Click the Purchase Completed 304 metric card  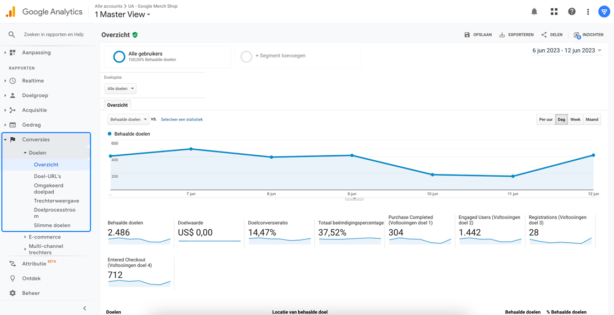tap(419, 231)
